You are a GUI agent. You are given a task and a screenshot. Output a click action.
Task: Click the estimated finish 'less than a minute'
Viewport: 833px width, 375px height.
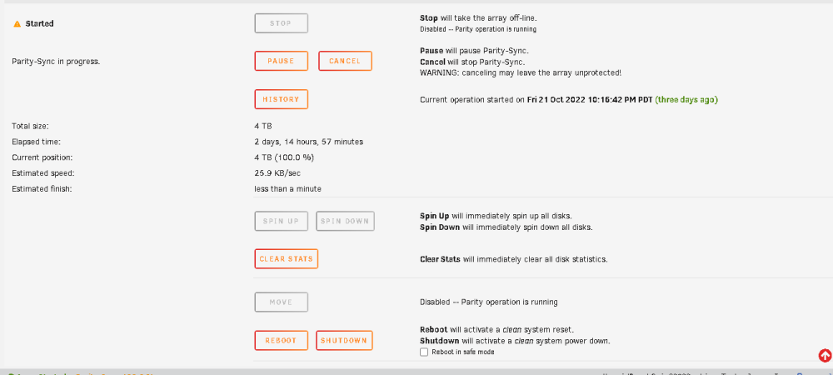288,188
